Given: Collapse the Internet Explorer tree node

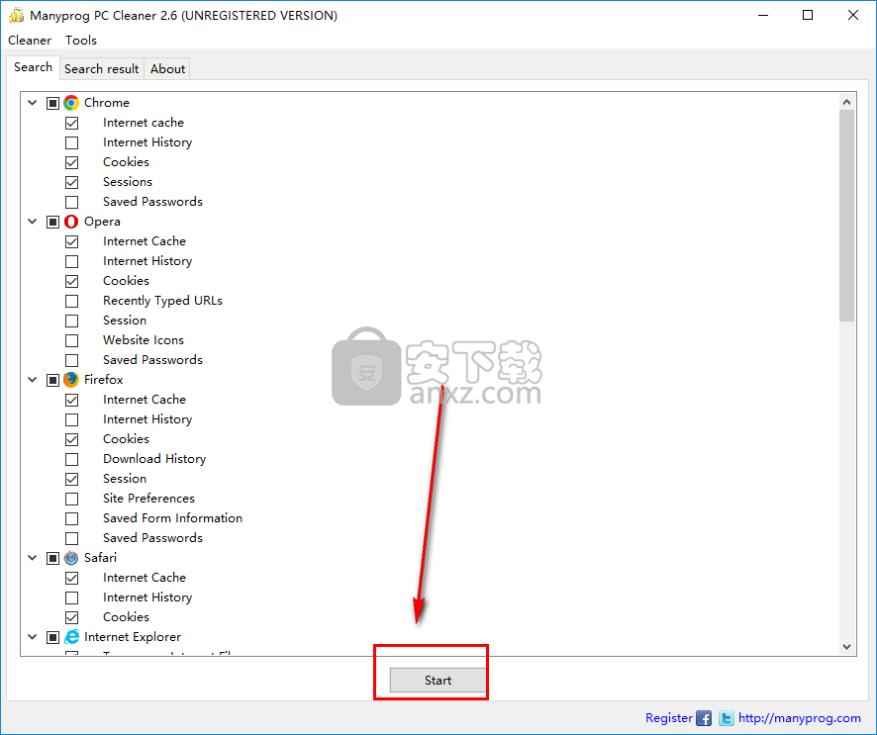Looking at the screenshot, I should (x=33, y=637).
